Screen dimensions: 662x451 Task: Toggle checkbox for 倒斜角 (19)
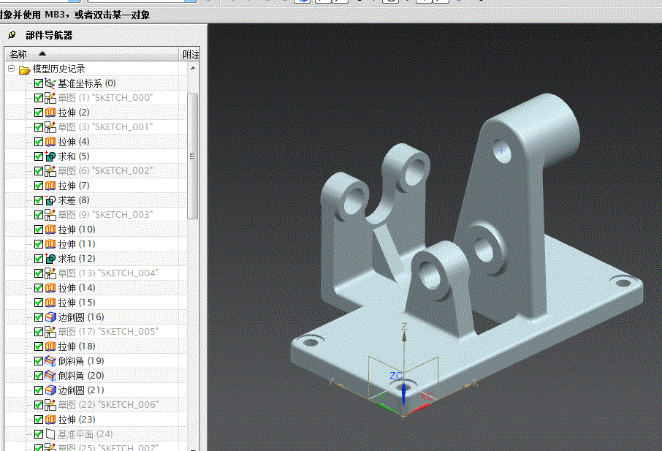point(39,361)
